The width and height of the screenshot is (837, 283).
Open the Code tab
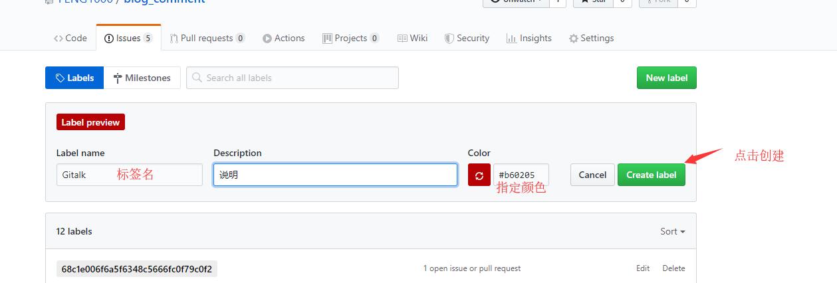(x=70, y=39)
